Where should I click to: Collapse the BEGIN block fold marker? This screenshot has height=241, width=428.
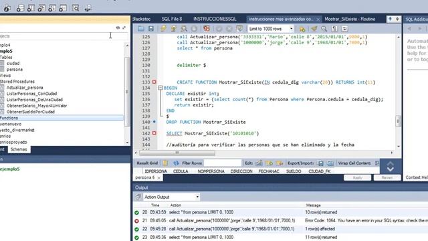tap(160, 88)
